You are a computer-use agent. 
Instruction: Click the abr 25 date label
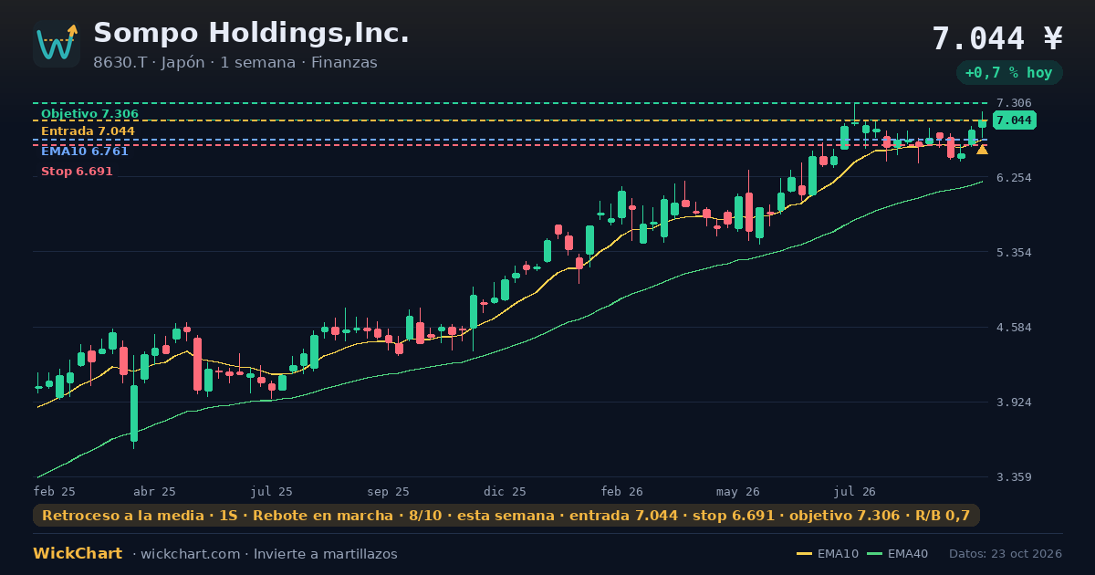pos(154,491)
